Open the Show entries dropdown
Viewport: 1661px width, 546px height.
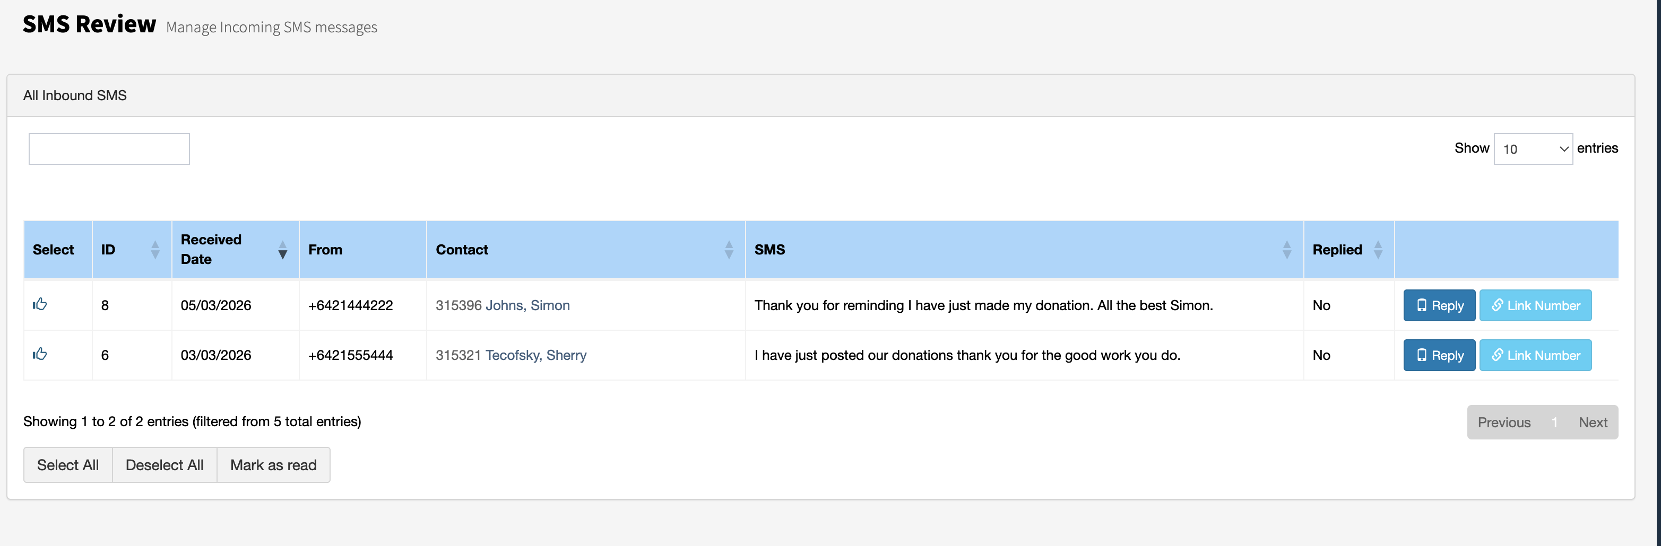click(1533, 149)
